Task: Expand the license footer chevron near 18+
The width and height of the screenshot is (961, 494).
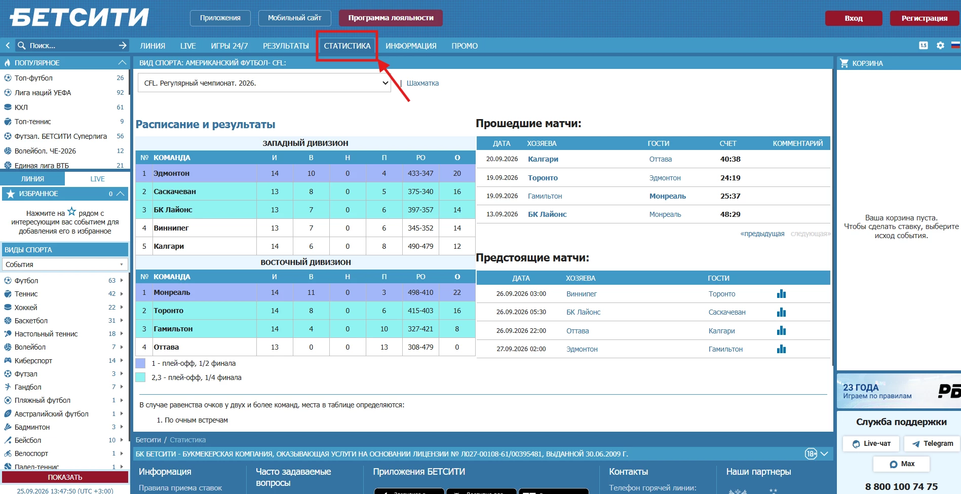Action: coord(824,454)
